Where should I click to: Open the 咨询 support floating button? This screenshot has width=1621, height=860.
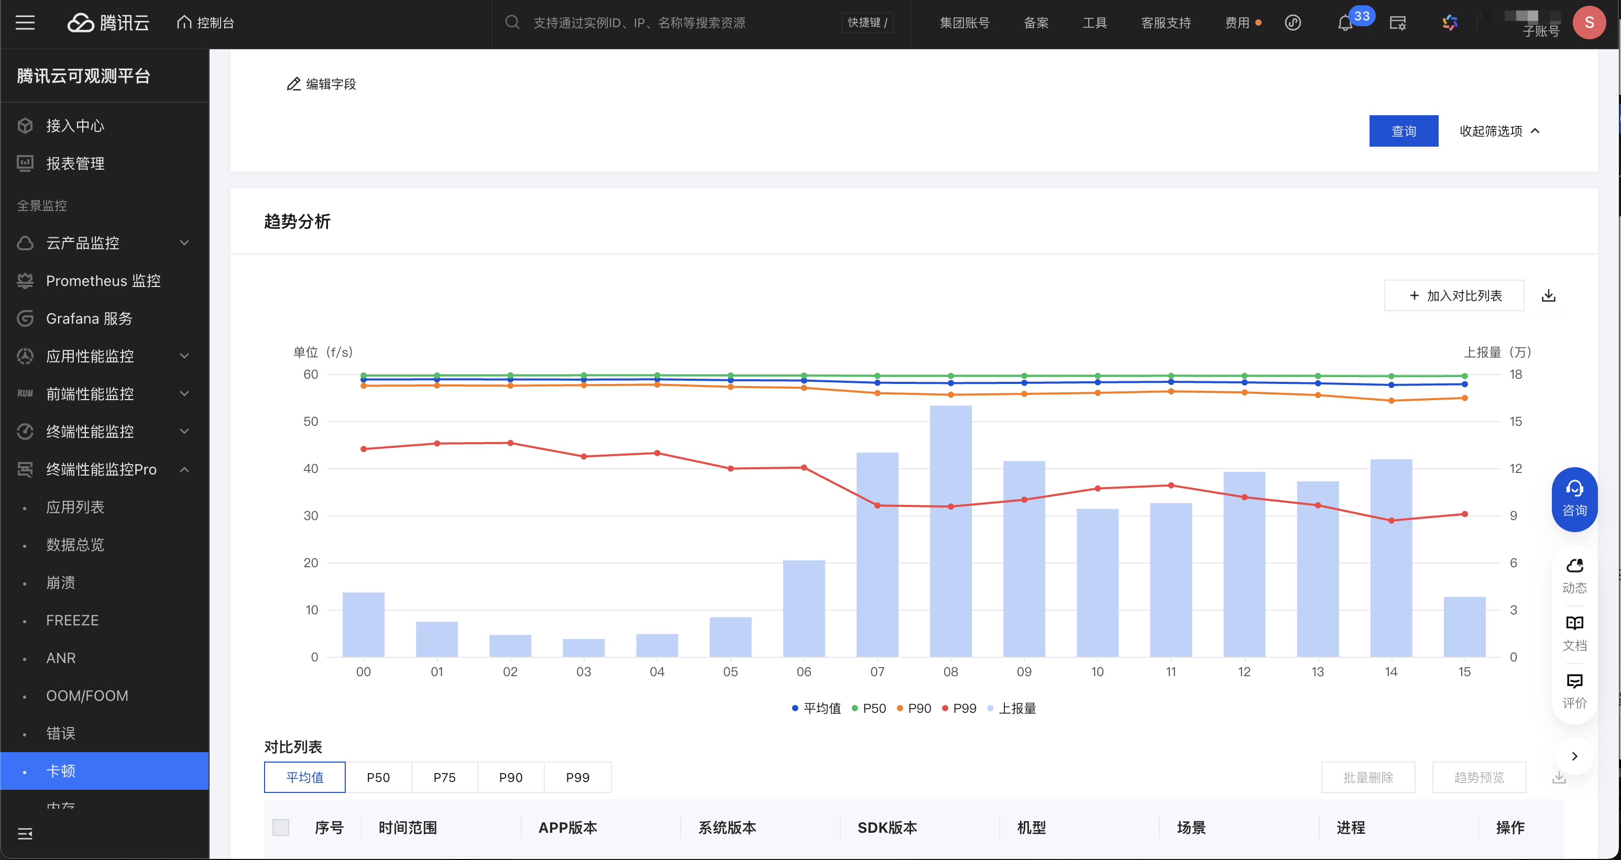tap(1574, 499)
